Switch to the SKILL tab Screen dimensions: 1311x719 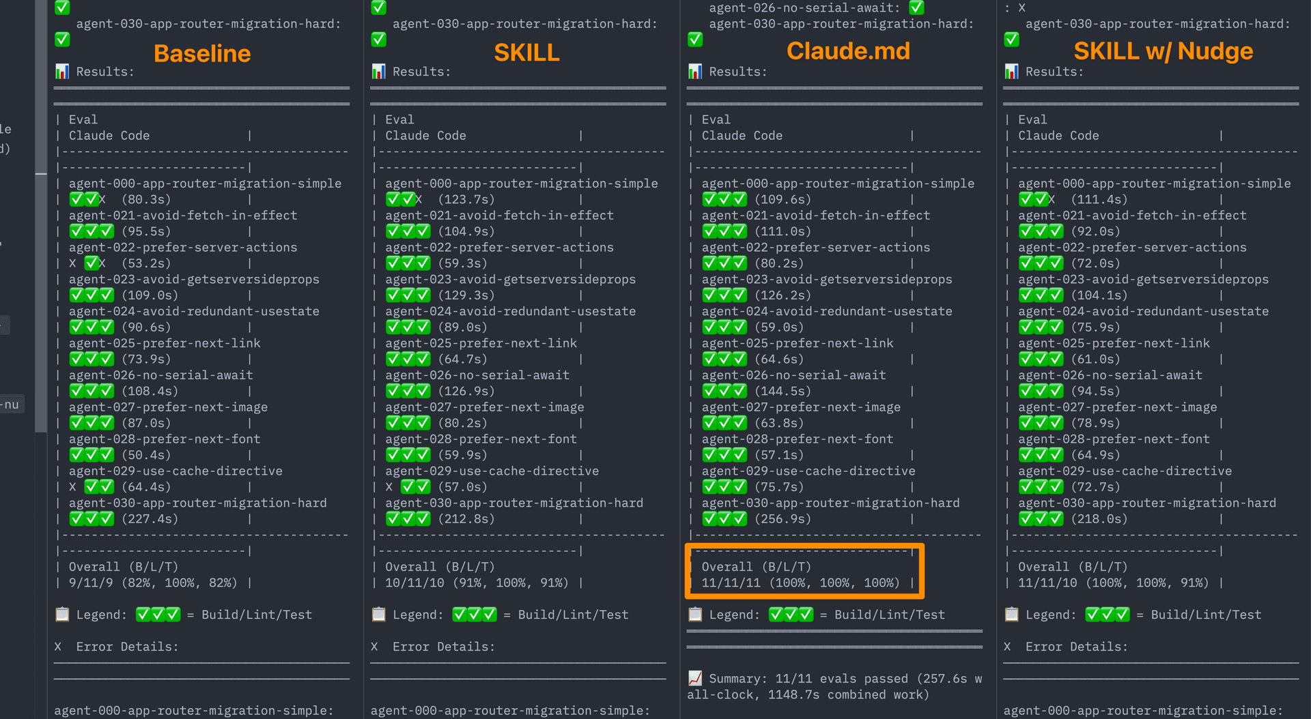526,51
